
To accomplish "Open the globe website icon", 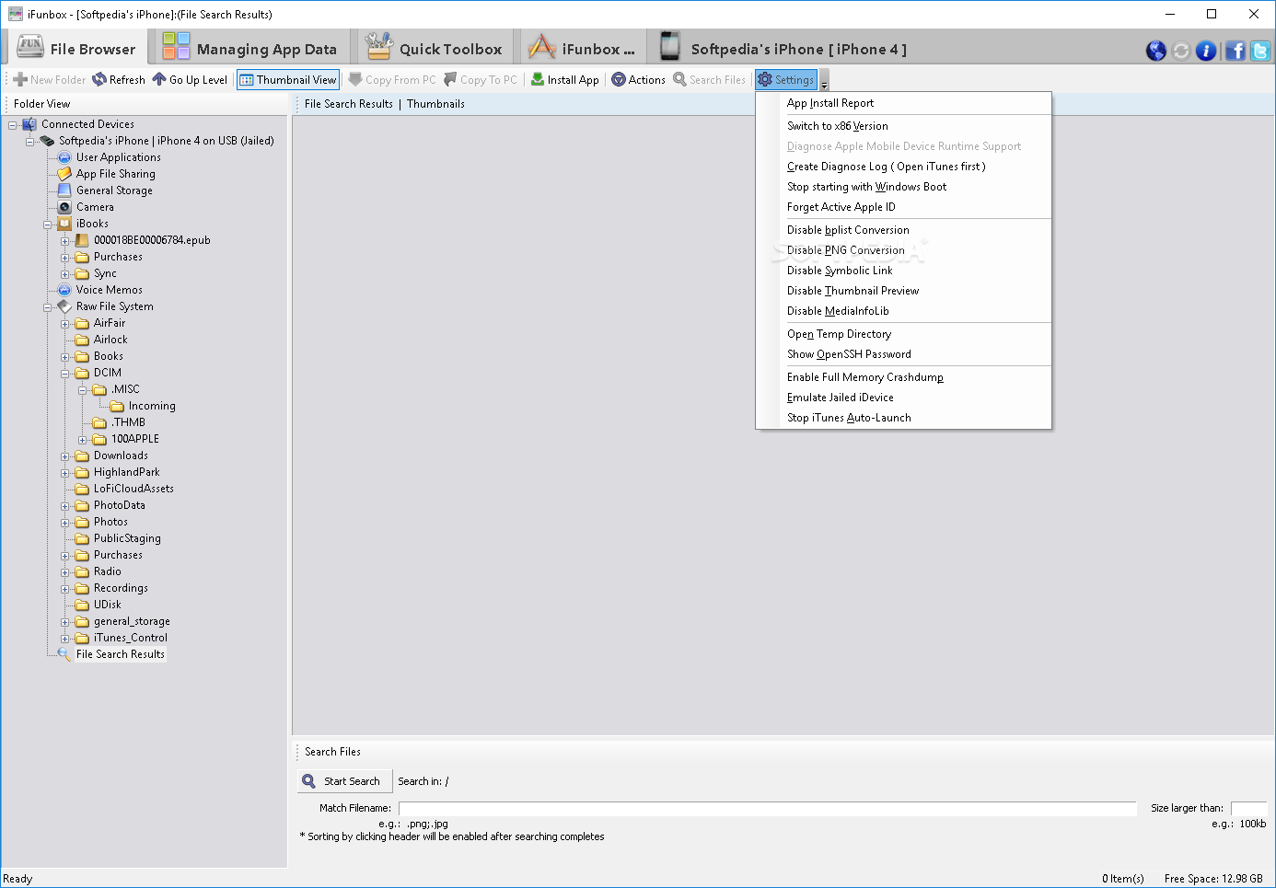I will [x=1156, y=51].
